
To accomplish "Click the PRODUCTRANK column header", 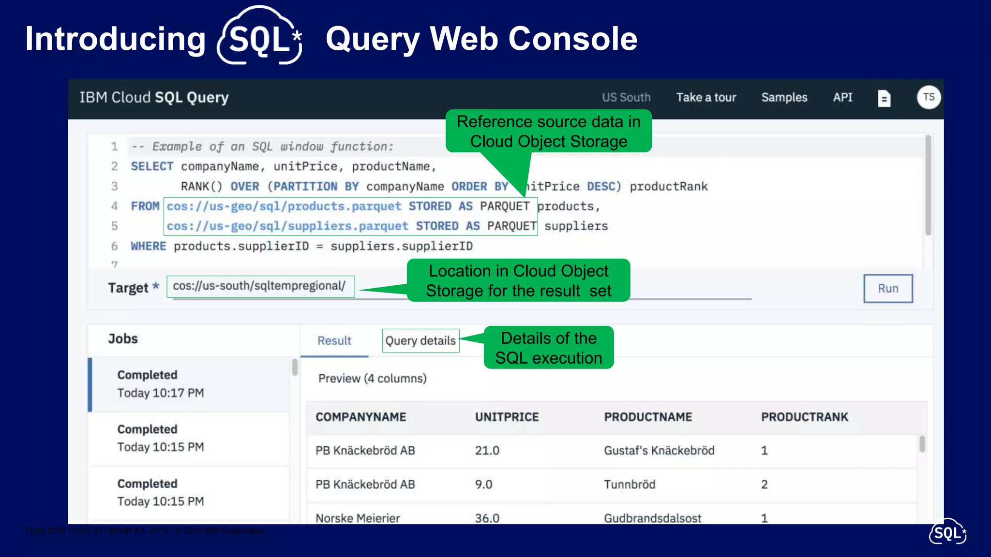I will tap(804, 417).
